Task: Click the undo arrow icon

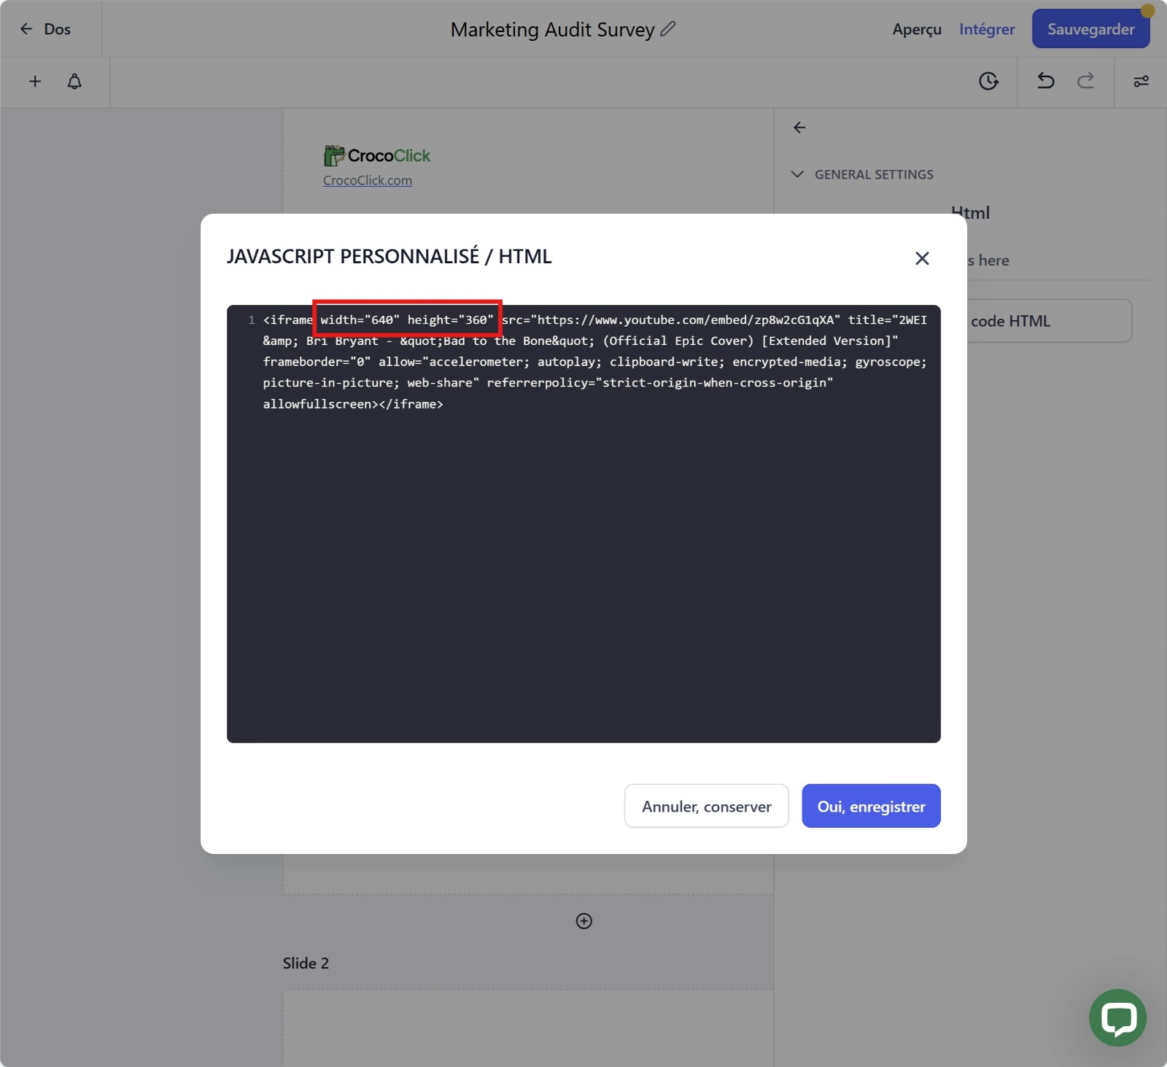Action: tap(1045, 81)
